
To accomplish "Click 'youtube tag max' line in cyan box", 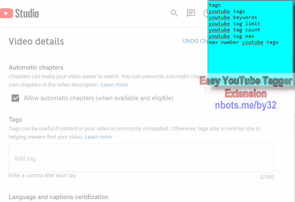I will pos(232,36).
